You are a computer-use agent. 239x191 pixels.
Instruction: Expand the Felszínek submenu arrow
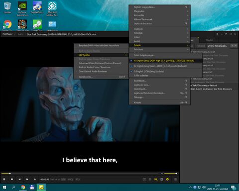click(x=188, y=49)
